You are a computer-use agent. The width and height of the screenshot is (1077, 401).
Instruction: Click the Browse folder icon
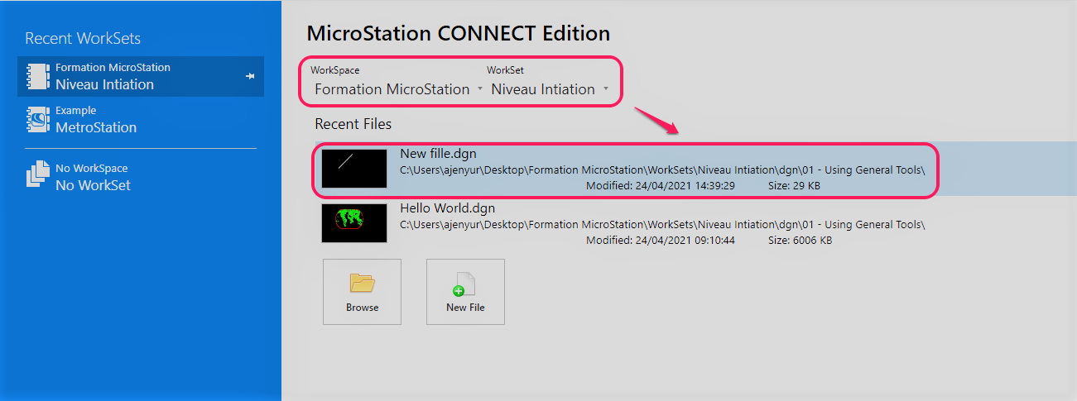362,284
